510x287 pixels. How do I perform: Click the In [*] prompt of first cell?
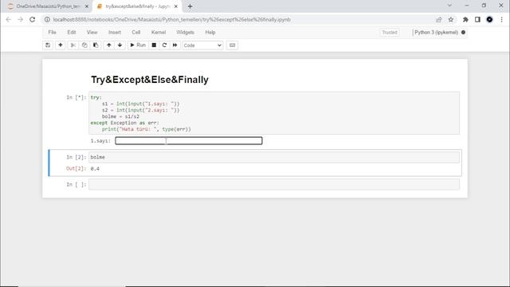(76, 97)
